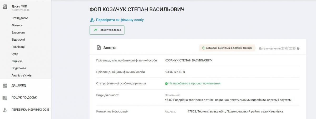Open Ліцензії sidebar item
Viewport: 316px width, 119px height.
(x=17, y=61)
